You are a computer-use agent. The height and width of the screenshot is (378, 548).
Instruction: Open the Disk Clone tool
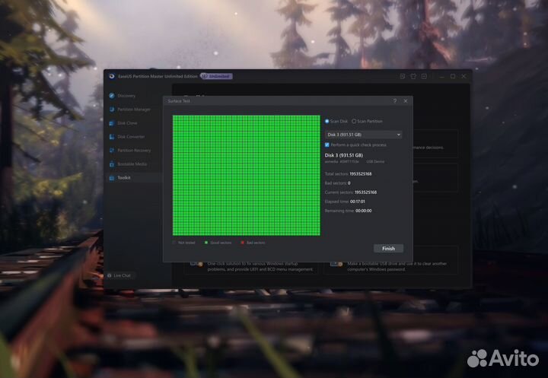tap(127, 123)
